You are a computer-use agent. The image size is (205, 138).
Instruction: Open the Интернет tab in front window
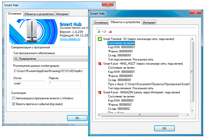[x=149, y=23]
